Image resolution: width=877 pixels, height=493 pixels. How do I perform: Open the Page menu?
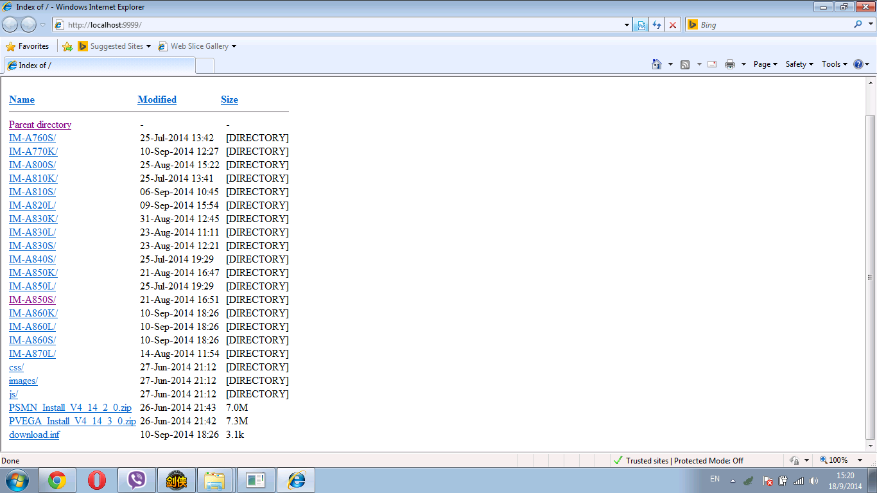(765, 64)
